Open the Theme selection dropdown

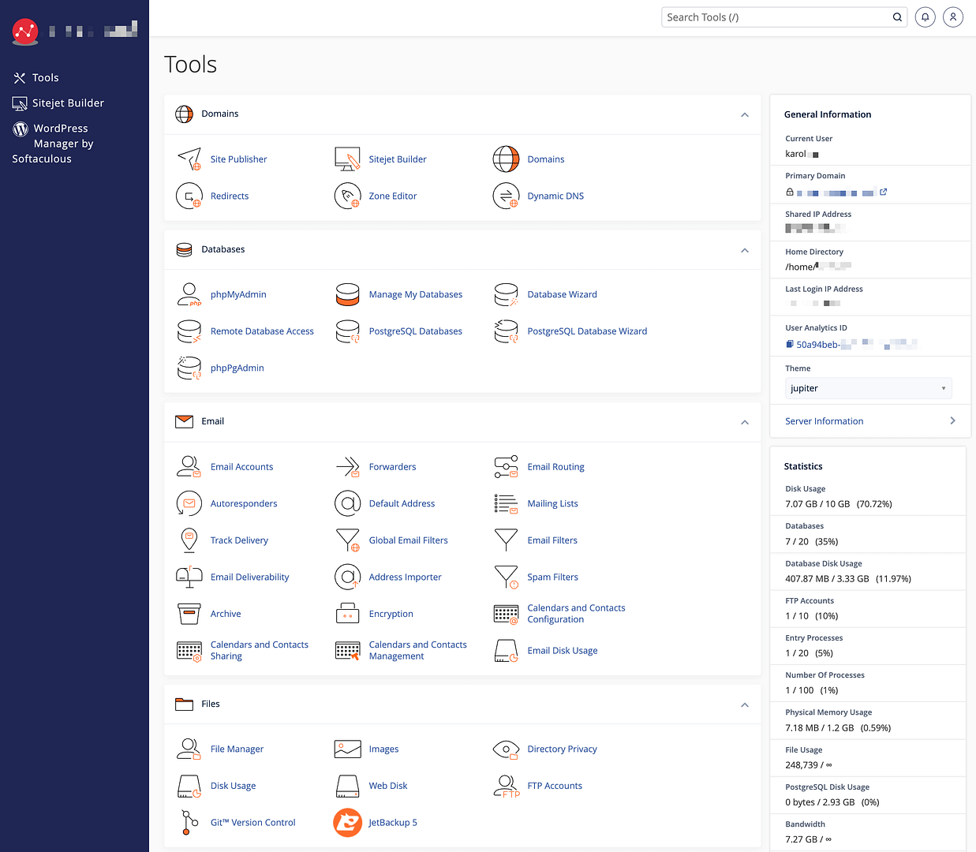(x=868, y=387)
